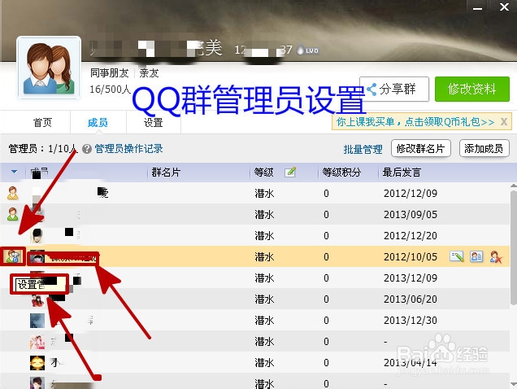Click the 潜水 level on 2013/06/20 row
Viewport: 517px width, 389px height.
[264, 299]
